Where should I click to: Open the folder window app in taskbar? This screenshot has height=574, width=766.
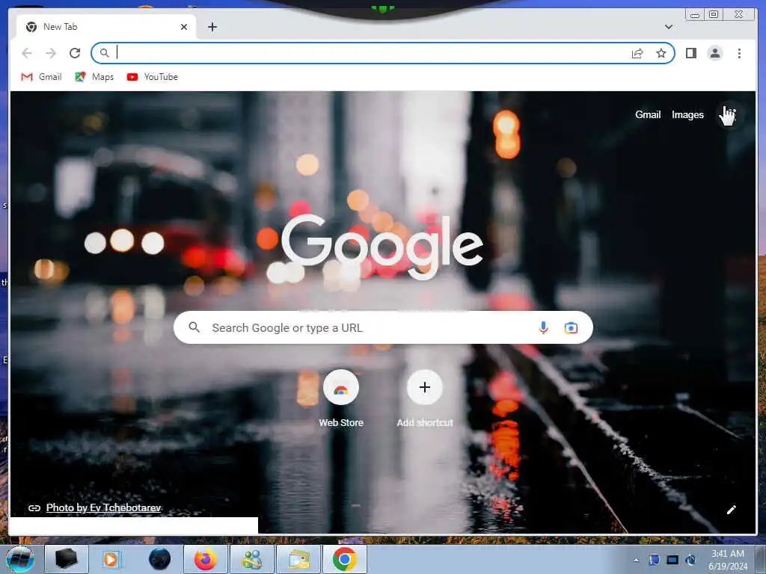click(298, 559)
